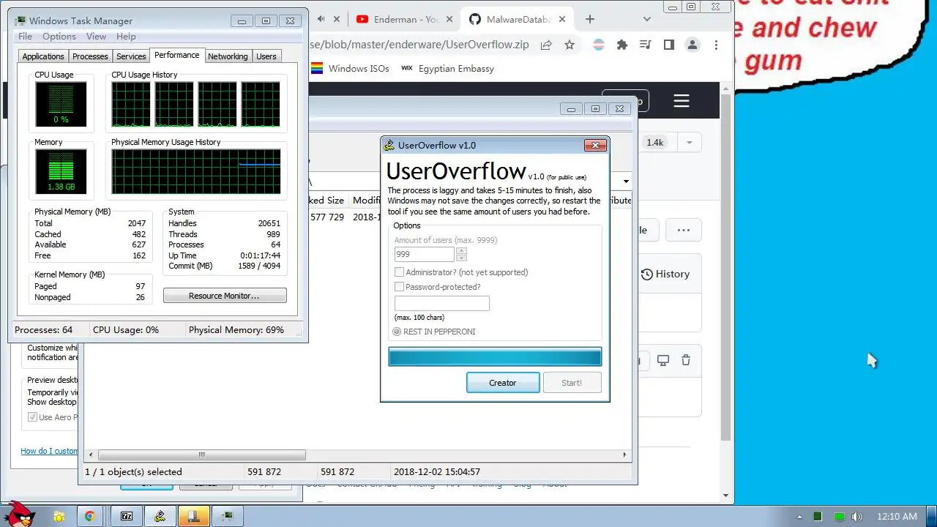Select REST IN PEPPERONI radio button
The width and height of the screenshot is (937, 527).
pyautogui.click(x=397, y=332)
